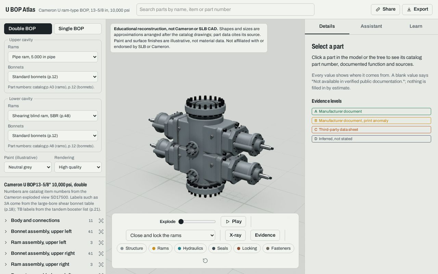Toggle the Locking filter chip
Image resolution: width=438 pixels, height=274 pixels.
(x=247, y=248)
